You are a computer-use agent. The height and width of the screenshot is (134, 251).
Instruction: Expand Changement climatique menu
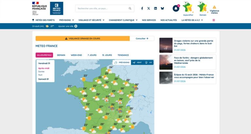tap(123, 20)
